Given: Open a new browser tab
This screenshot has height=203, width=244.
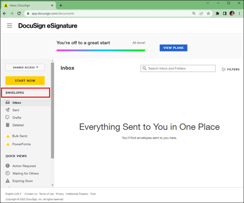Looking at the screenshot, I should 61,5.
